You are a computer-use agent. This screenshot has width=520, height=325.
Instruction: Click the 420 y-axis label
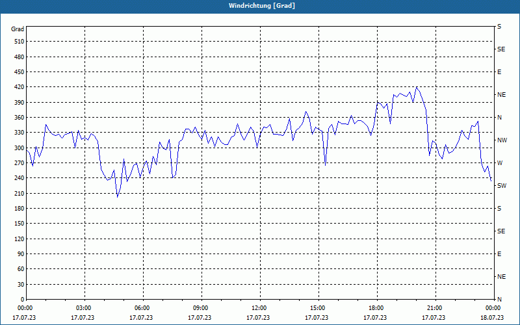(x=19, y=87)
